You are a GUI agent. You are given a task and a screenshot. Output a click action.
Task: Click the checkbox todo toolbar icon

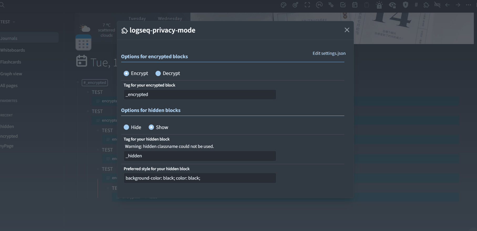(x=343, y=5)
